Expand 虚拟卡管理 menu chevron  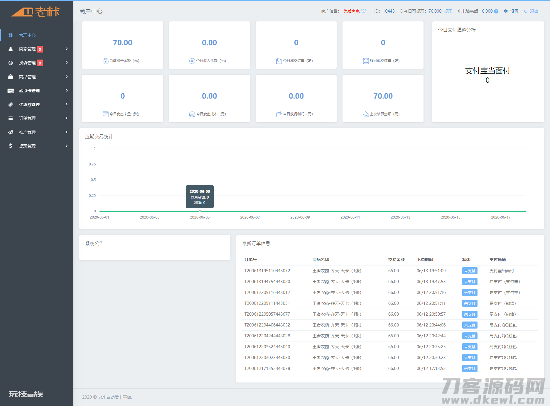coord(67,90)
